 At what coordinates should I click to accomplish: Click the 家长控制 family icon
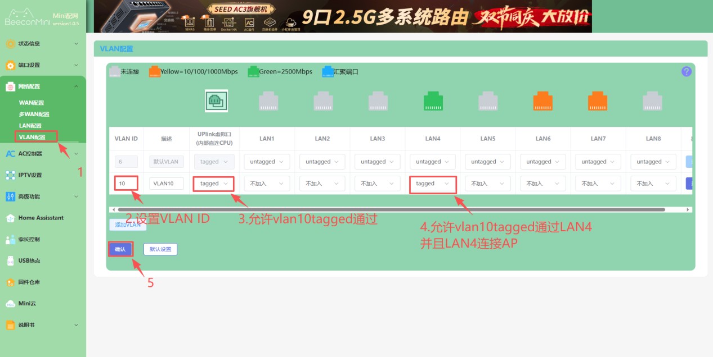[10, 240]
